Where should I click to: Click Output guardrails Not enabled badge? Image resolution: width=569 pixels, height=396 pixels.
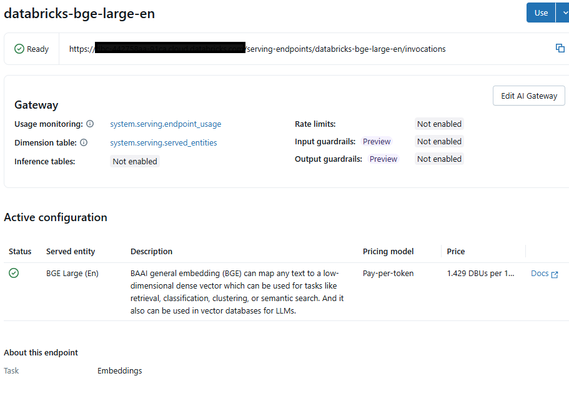(x=439, y=159)
